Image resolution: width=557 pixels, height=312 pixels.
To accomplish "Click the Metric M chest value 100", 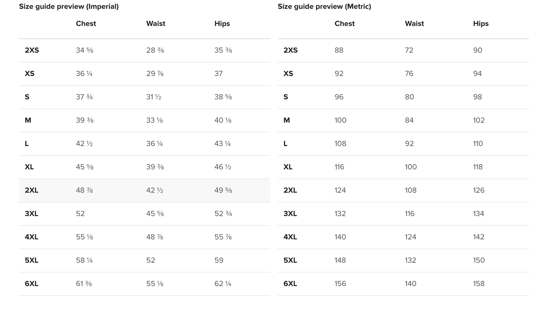I will tap(340, 120).
